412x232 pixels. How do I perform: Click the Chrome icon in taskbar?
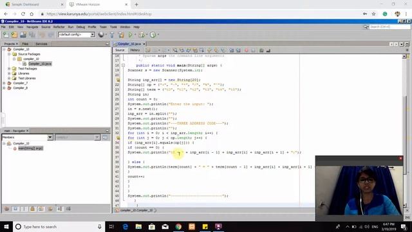pos(178,226)
